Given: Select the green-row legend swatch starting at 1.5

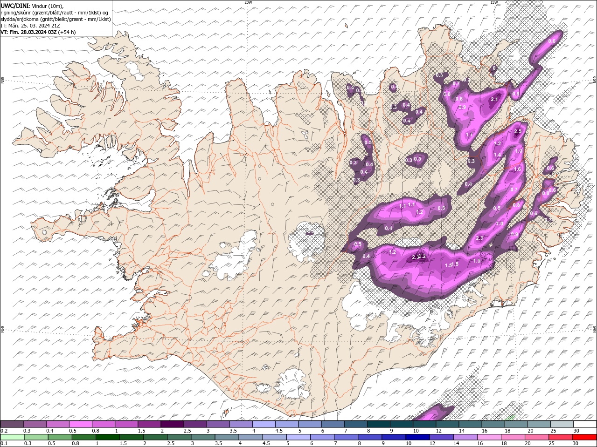Looking at the screenshot, I should (x=131, y=437).
